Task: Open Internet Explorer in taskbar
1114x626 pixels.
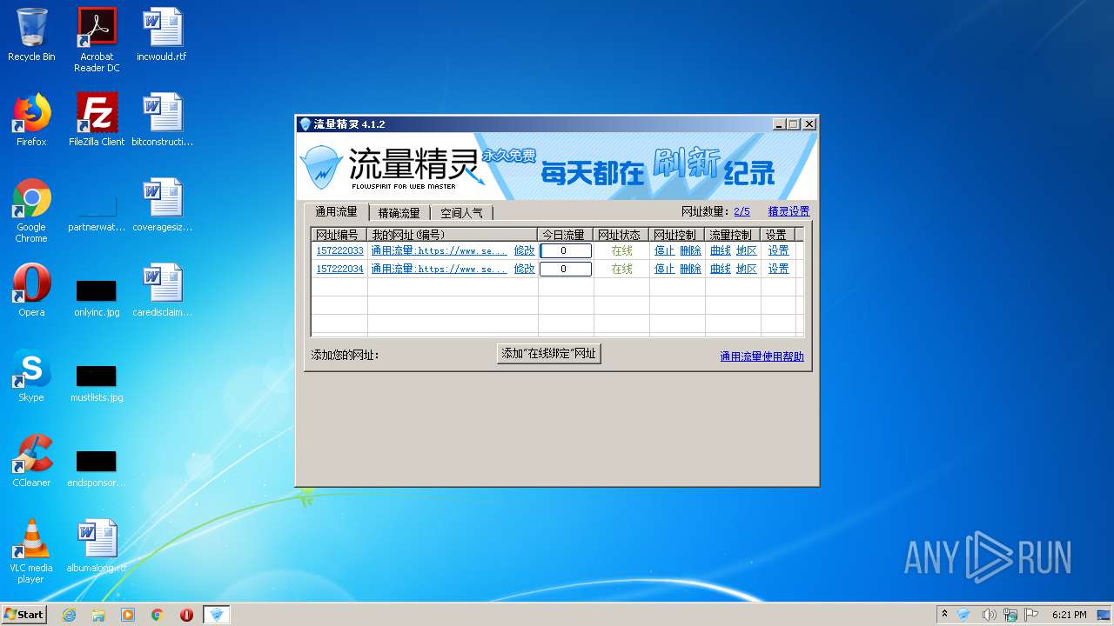Action: (x=69, y=615)
